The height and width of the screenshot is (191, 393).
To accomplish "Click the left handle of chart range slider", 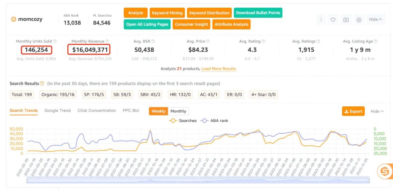I will click(x=27, y=180).
